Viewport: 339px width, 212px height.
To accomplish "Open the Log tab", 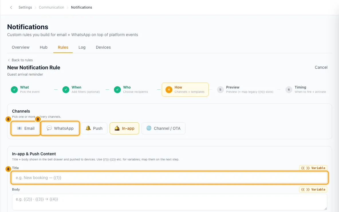I will point(82,47).
